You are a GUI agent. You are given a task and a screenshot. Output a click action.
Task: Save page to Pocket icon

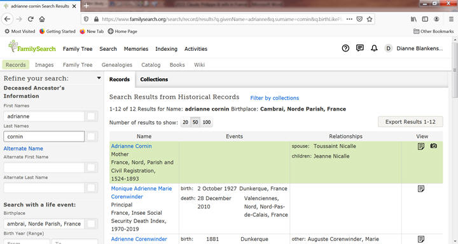point(359,19)
